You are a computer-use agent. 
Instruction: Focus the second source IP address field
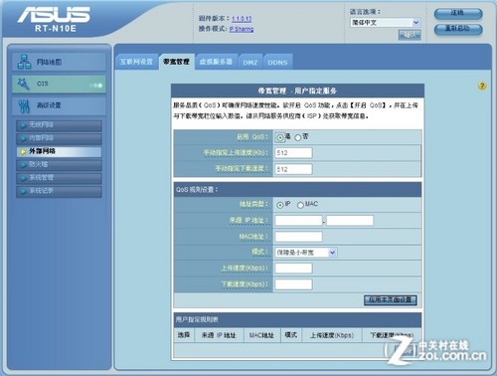pos(350,220)
